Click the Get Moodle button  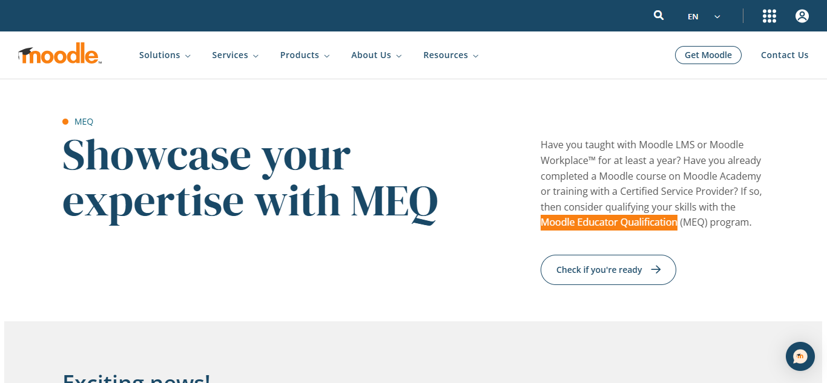708,55
